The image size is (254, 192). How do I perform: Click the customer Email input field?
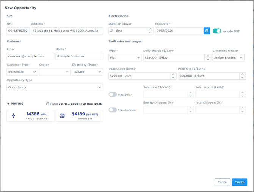click(30, 56)
